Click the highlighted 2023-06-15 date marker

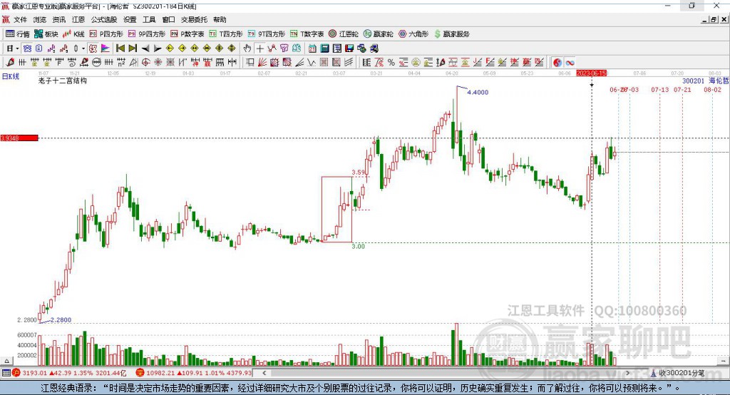[x=591, y=73]
